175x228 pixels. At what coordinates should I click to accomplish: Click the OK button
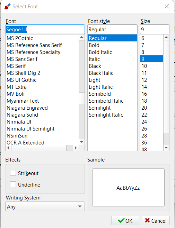click(125, 221)
